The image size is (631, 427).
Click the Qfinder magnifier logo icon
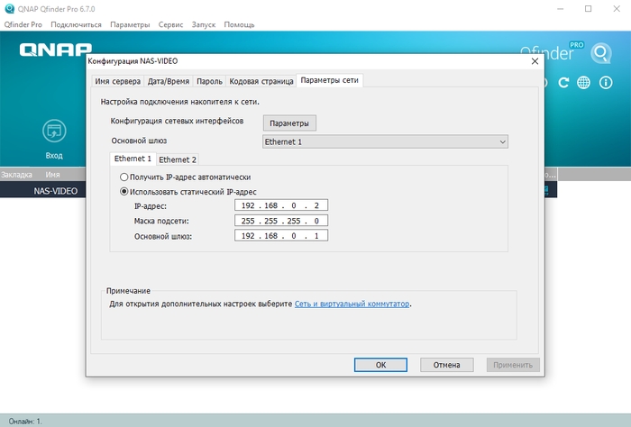[601, 53]
